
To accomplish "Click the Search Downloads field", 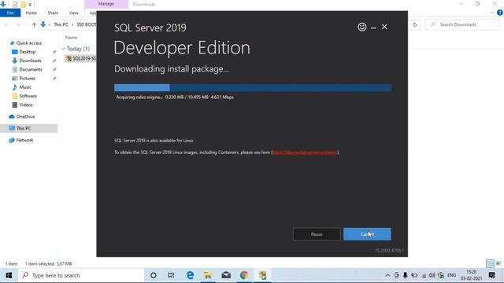I will tap(462, 24).
